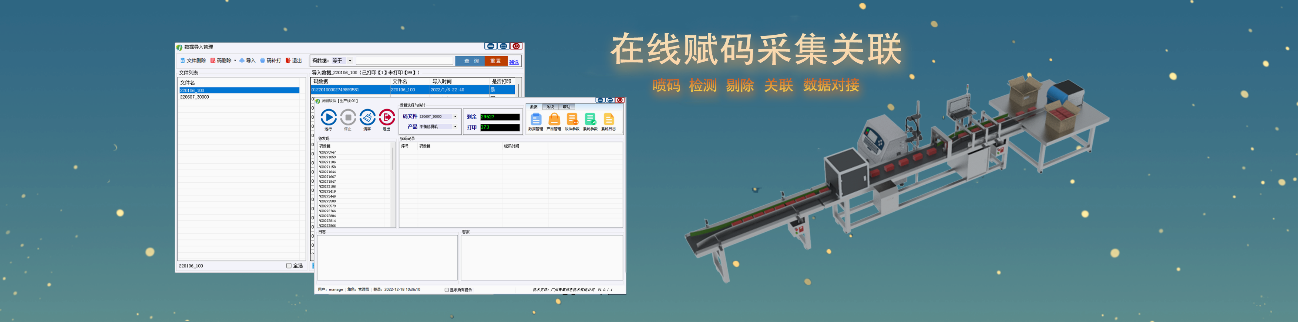
Task: Click the 清屏 clear screen icon
Action: click(x=367, y=118)
